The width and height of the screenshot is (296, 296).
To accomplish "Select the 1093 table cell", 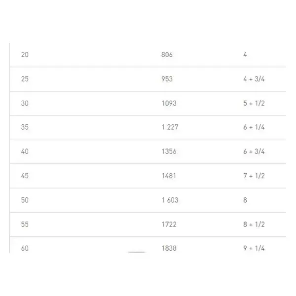I will click(x=169, y=103).
